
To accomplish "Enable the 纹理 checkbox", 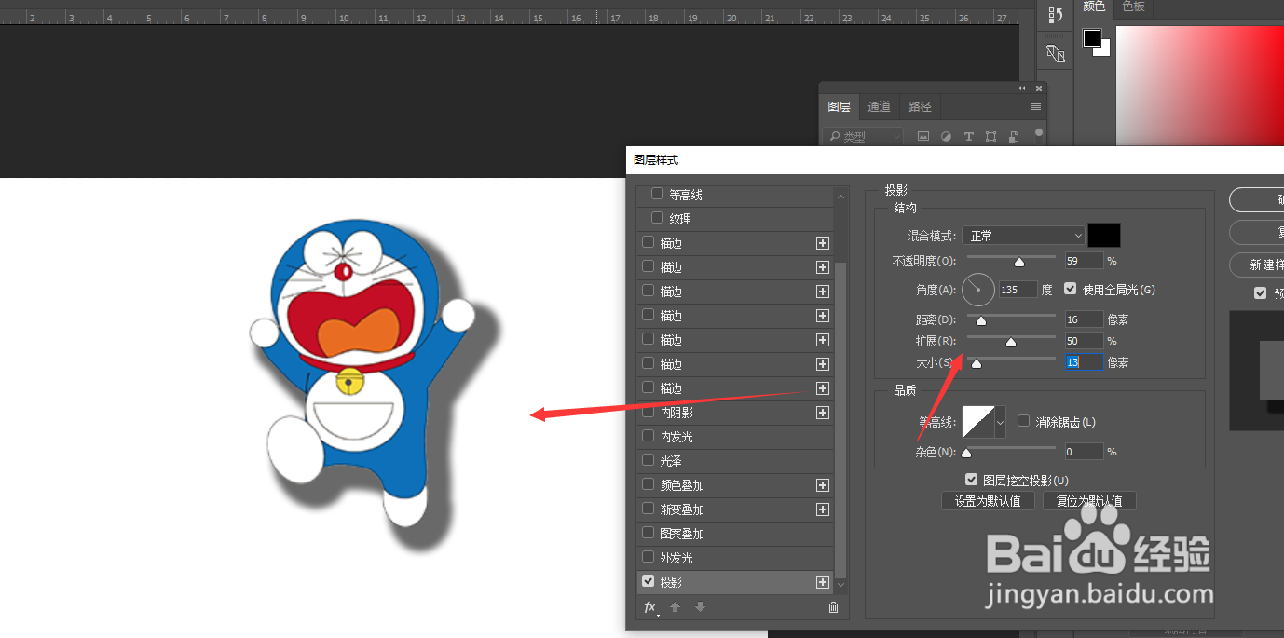I will [x=658, y=218].
